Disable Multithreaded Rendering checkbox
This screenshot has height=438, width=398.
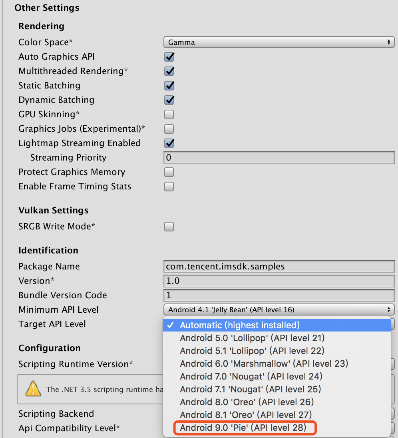click(x=169, y=71)
